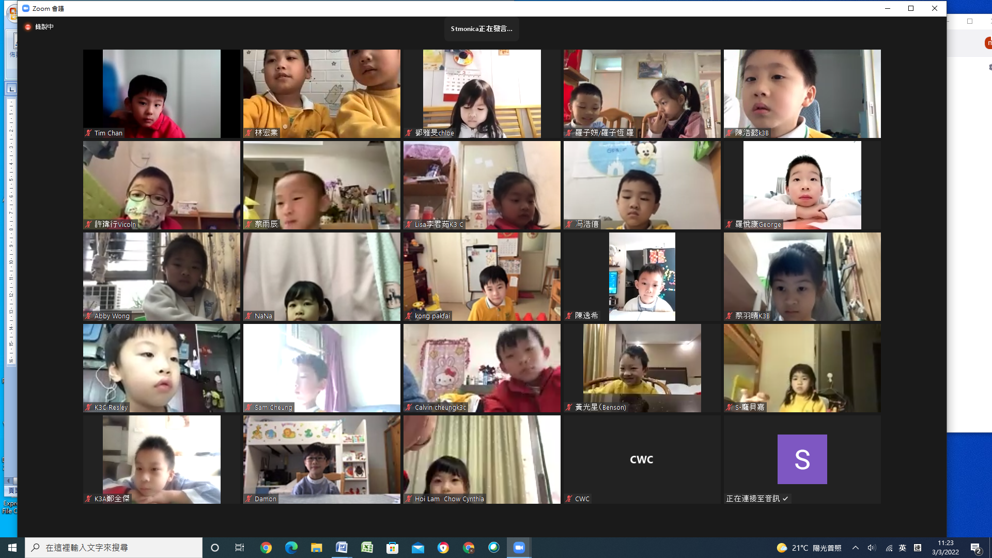
Task: Open Microsoft Excel from taskbar
Action: pos(367,548)
